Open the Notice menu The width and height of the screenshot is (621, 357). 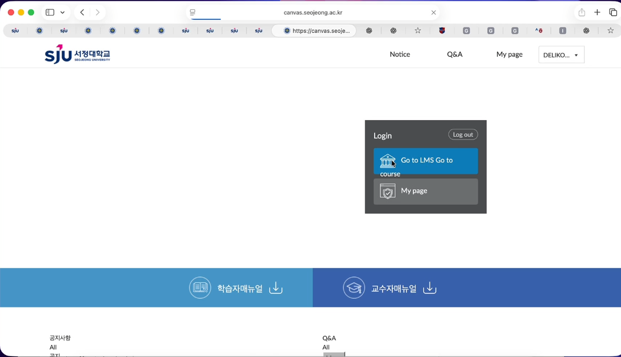click(400, 54)
